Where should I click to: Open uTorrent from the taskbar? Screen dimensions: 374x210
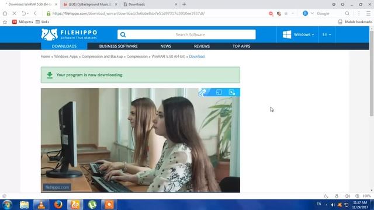pos(92,205)
